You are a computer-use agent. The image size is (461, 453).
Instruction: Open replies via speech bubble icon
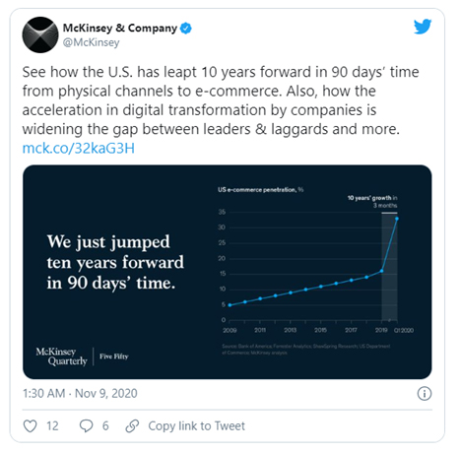tap(87, 426)
